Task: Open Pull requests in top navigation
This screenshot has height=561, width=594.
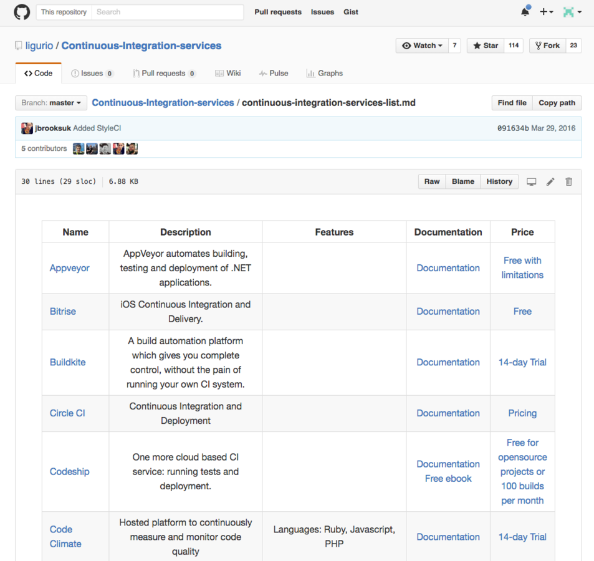Action: (x=278, y=12)
